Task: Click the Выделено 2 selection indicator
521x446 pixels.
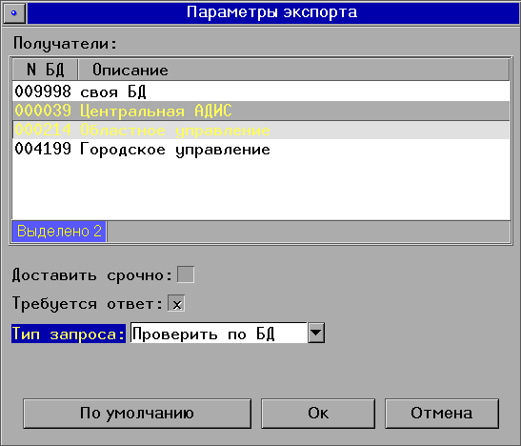Action: pyautogui.click(x=59, y=232)
